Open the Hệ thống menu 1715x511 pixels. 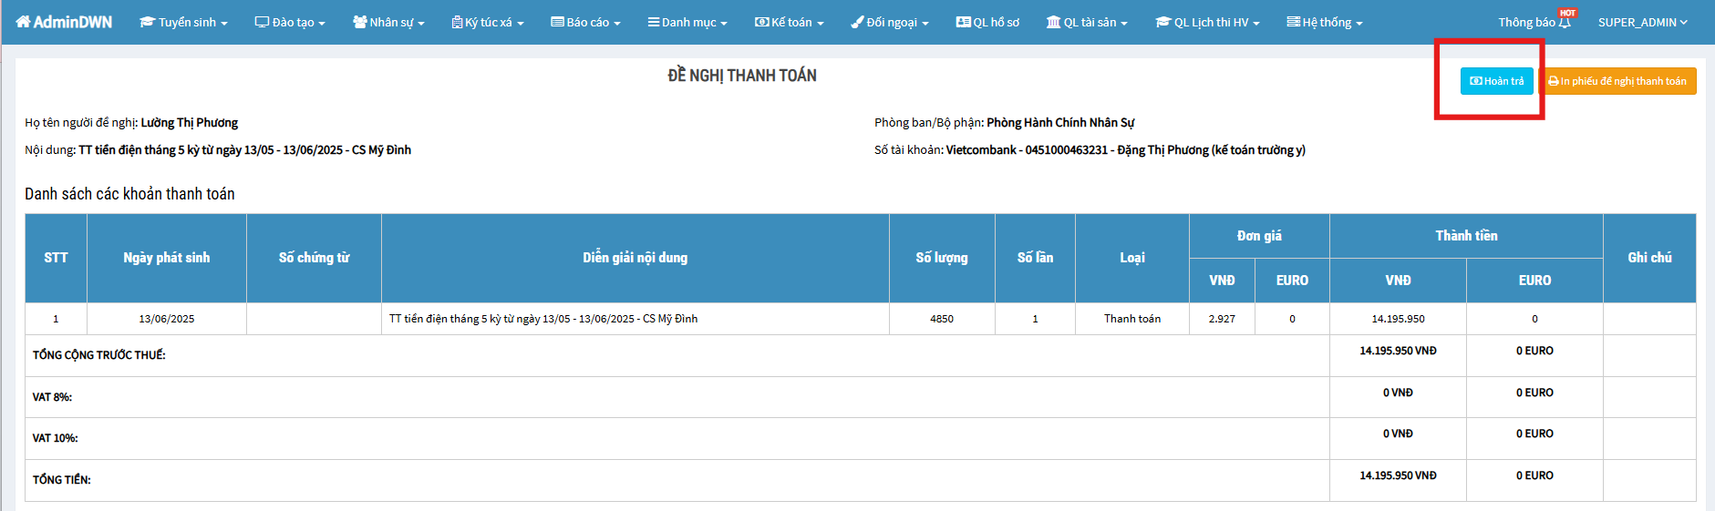pyautogui.click(x=1325, y=22)
